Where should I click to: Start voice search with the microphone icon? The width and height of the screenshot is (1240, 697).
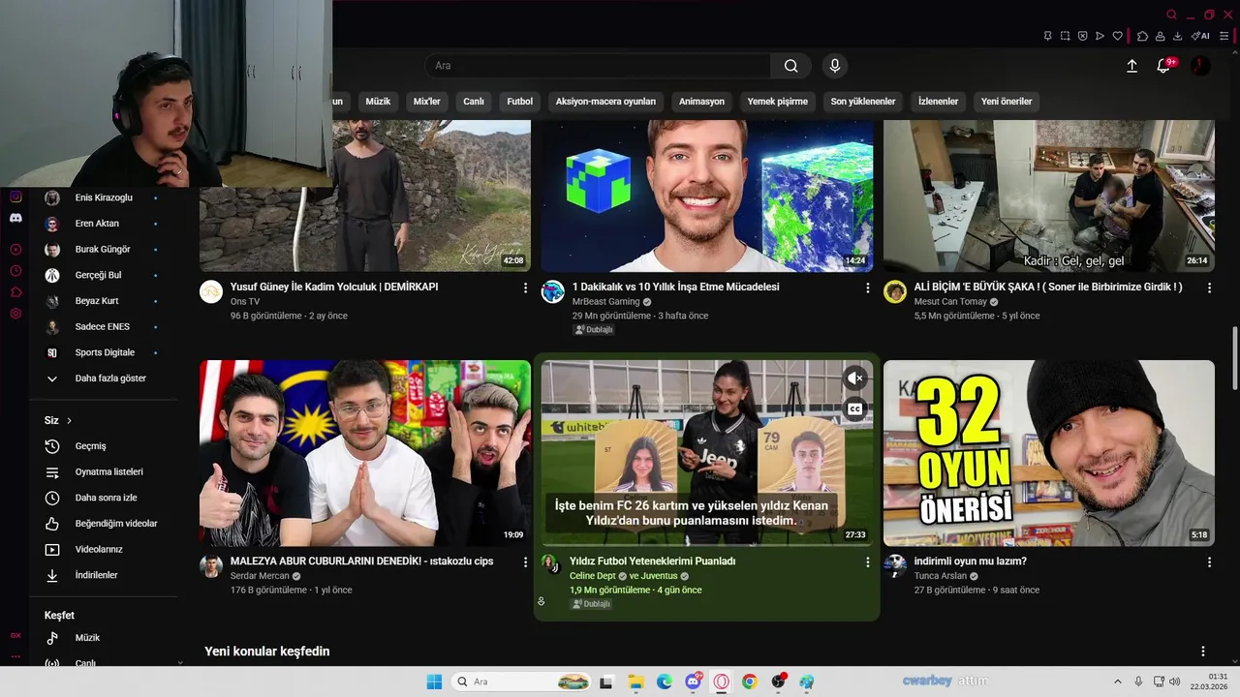(x=834, y=66)
